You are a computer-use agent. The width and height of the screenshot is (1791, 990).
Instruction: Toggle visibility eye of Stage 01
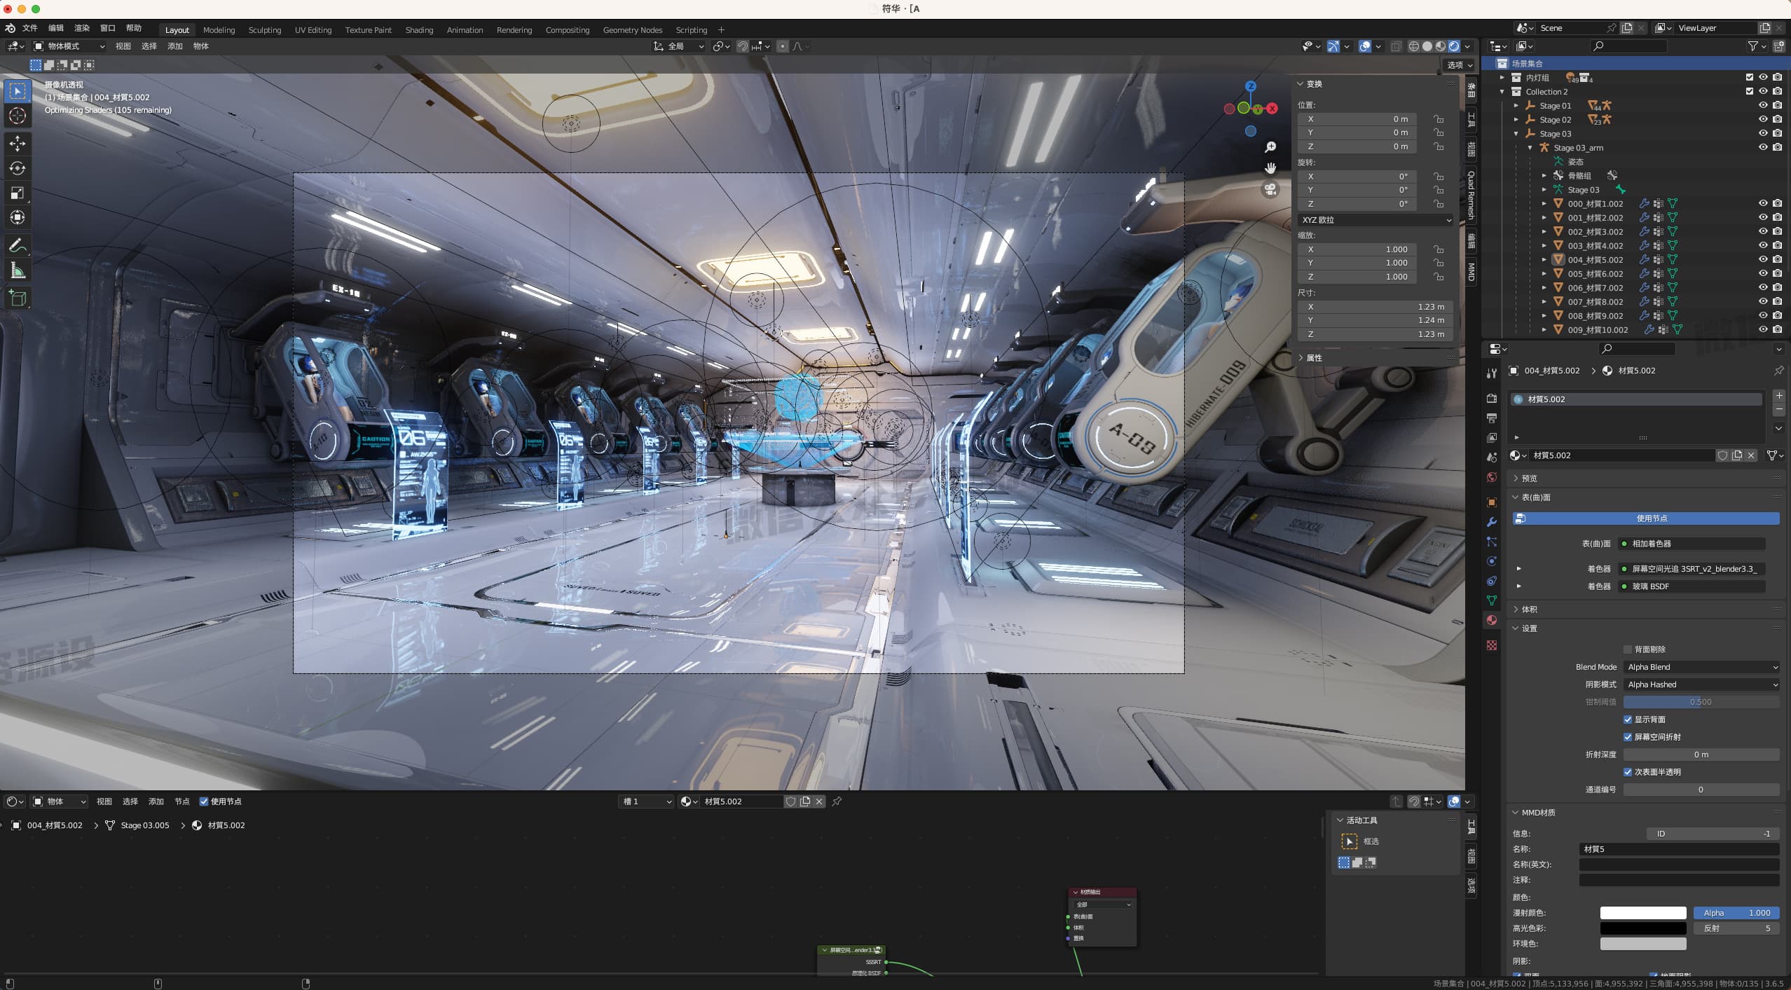[1763, 105]
